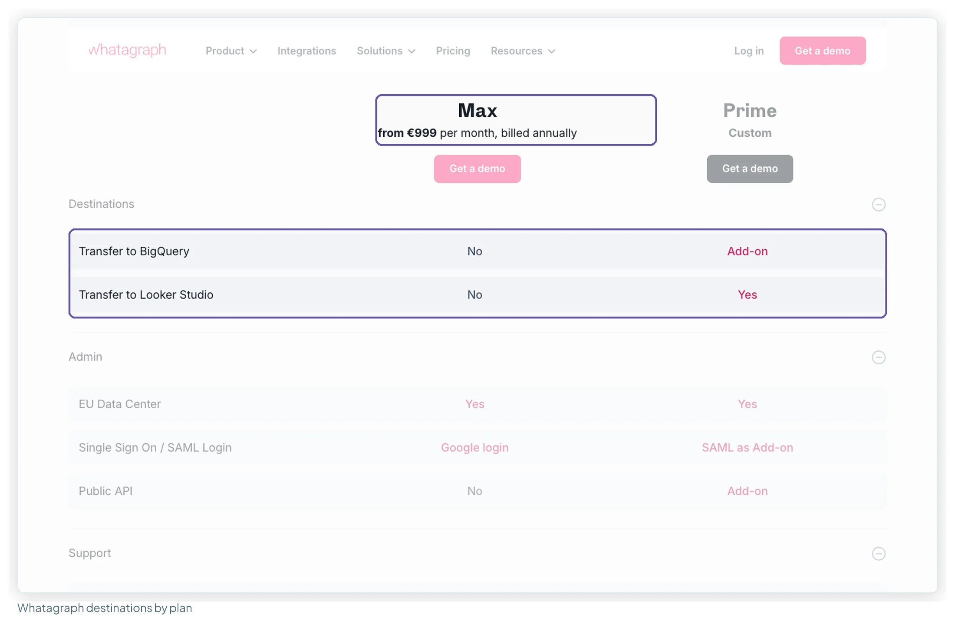Click the Custom price label under Prime

coord(750,133)
